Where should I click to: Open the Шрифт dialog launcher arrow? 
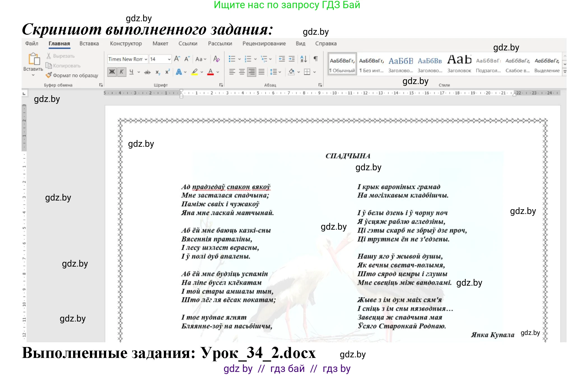tap(221, 85)
